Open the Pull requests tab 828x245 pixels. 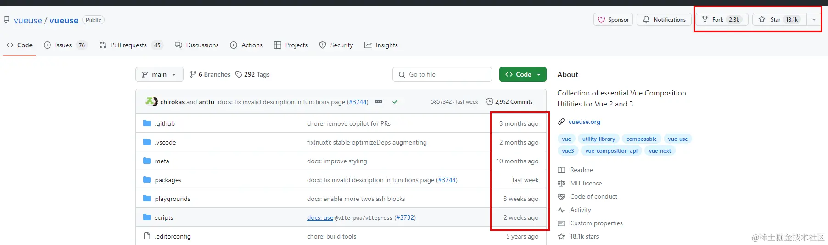click(131, 45)
